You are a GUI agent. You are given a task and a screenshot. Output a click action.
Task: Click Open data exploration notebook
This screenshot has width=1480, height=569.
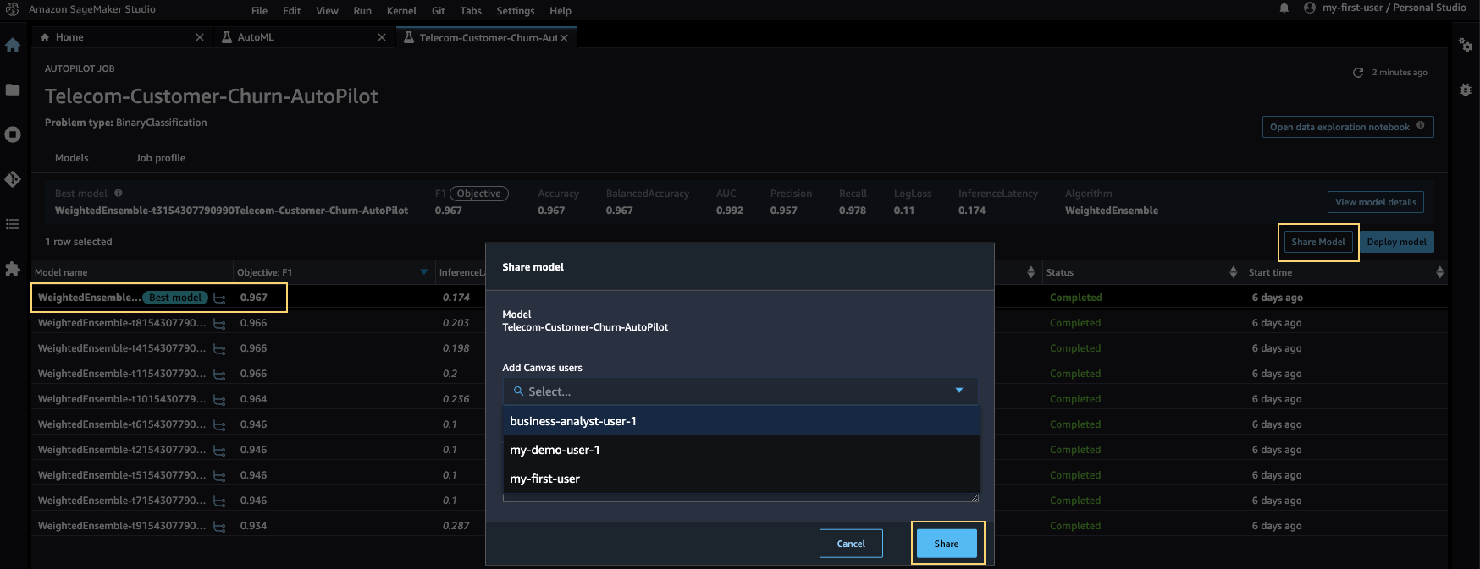[x=1348, y=127]
